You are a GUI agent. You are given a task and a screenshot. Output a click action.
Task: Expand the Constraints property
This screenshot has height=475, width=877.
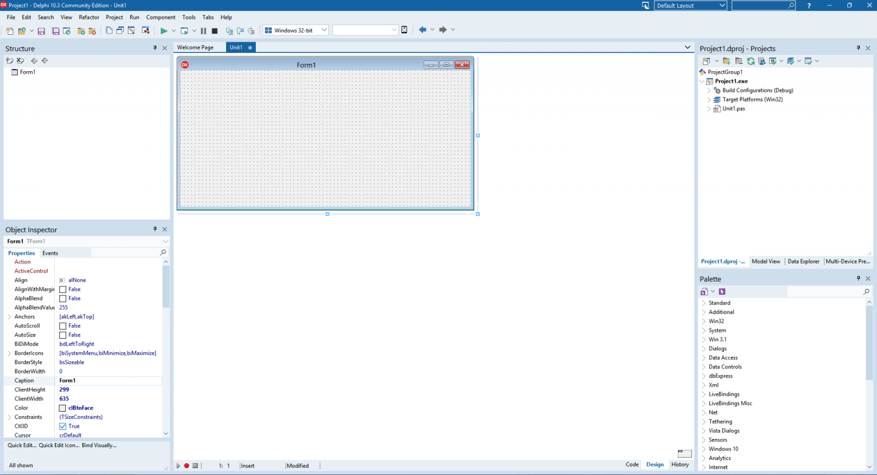9,417
